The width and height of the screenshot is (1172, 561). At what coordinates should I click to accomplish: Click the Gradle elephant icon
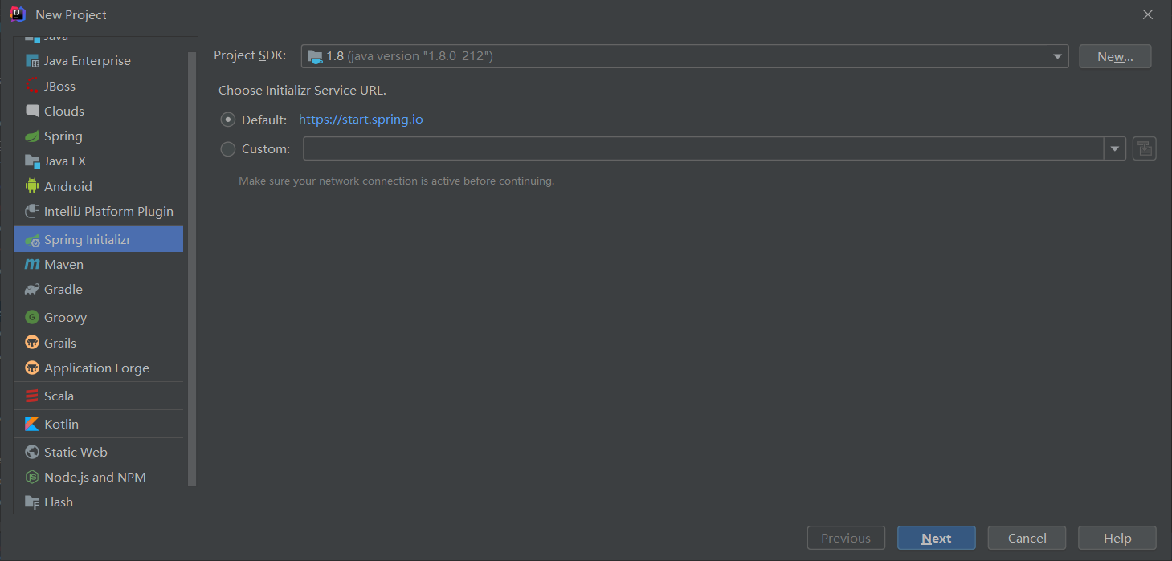[x=32, y=289]
